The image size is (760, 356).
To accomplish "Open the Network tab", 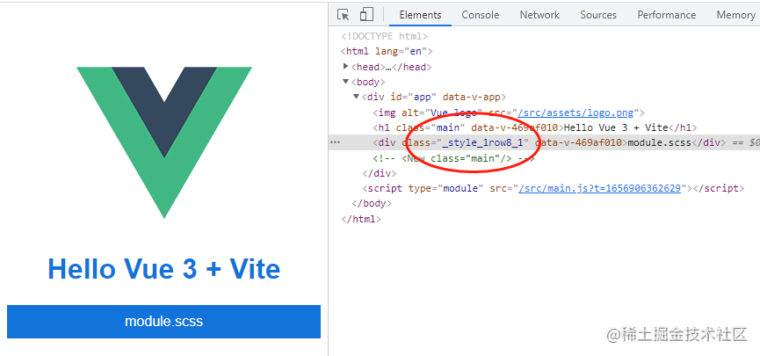I will pos(539,15).
